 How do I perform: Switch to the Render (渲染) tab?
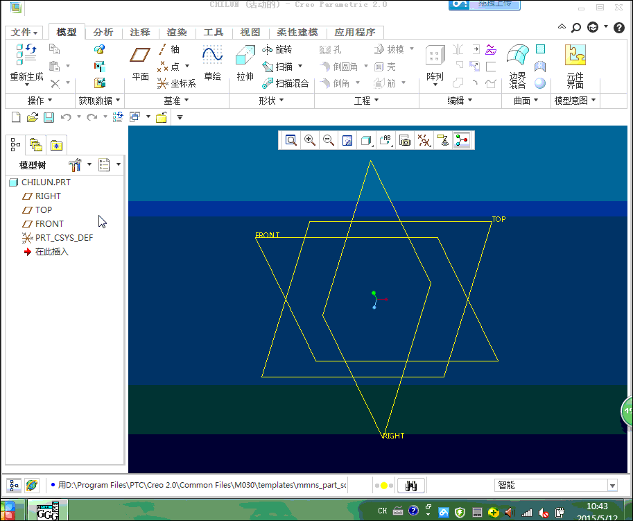[x=177, y=33]
